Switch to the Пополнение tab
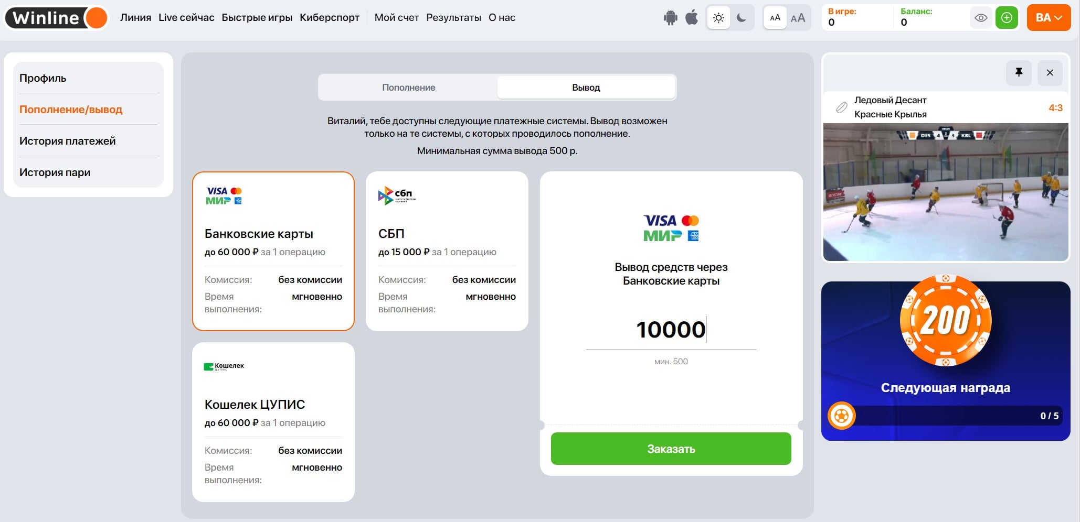 click(x=408, y=88)
